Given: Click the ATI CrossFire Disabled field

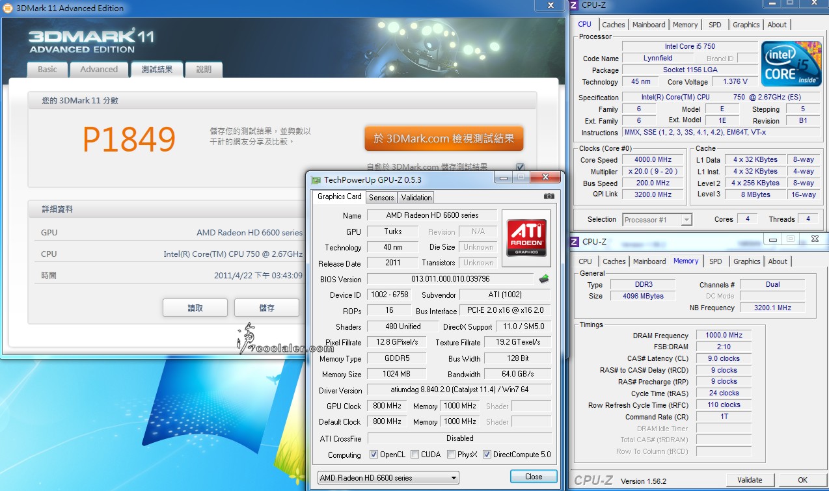Looking at the screenshot, I should (459, 438).
